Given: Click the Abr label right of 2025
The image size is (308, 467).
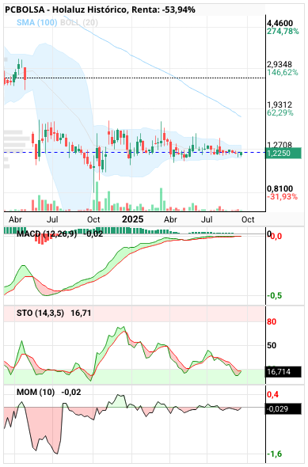Looking at the screenshot, I should (x=170, y=220).
